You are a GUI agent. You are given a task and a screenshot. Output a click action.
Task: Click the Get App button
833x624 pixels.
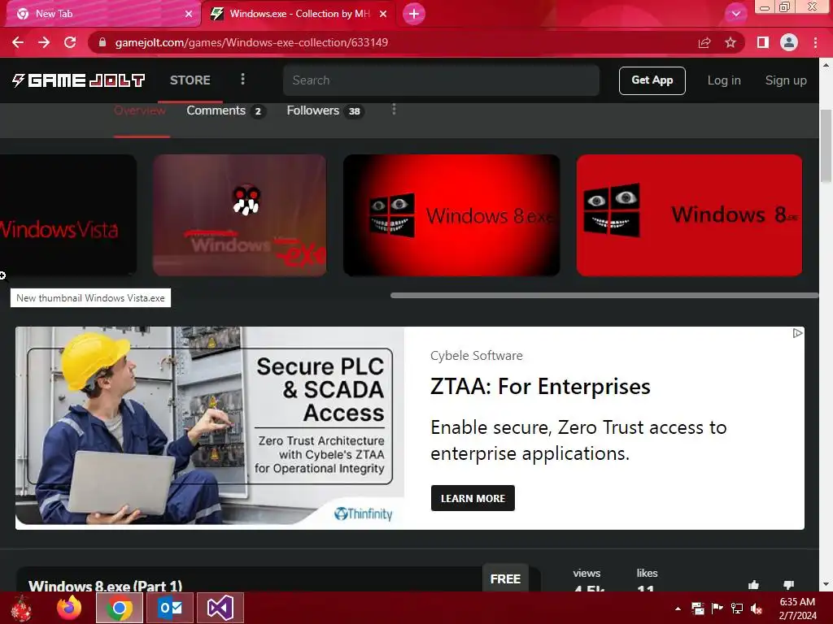pos(652,80)
